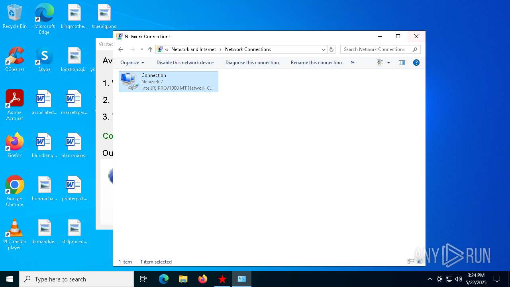Screen dimensions: 510x287
Task: Switch to details view in status bar
Action: tap(411, 261)
